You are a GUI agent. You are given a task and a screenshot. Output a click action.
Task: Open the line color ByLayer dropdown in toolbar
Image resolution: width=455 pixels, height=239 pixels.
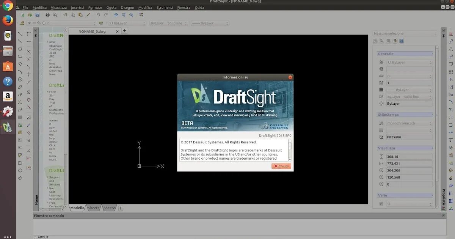coord(127,23)
